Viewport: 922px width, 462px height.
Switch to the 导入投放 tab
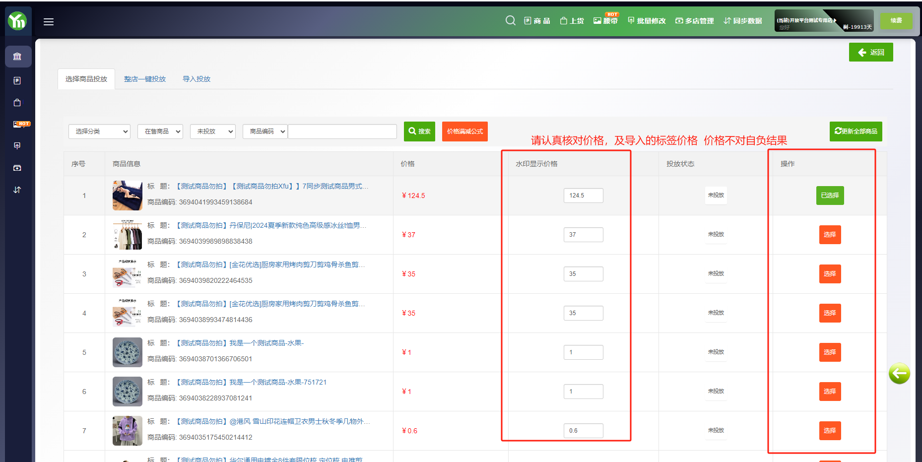pyautogui.click(x=197, y=79)
